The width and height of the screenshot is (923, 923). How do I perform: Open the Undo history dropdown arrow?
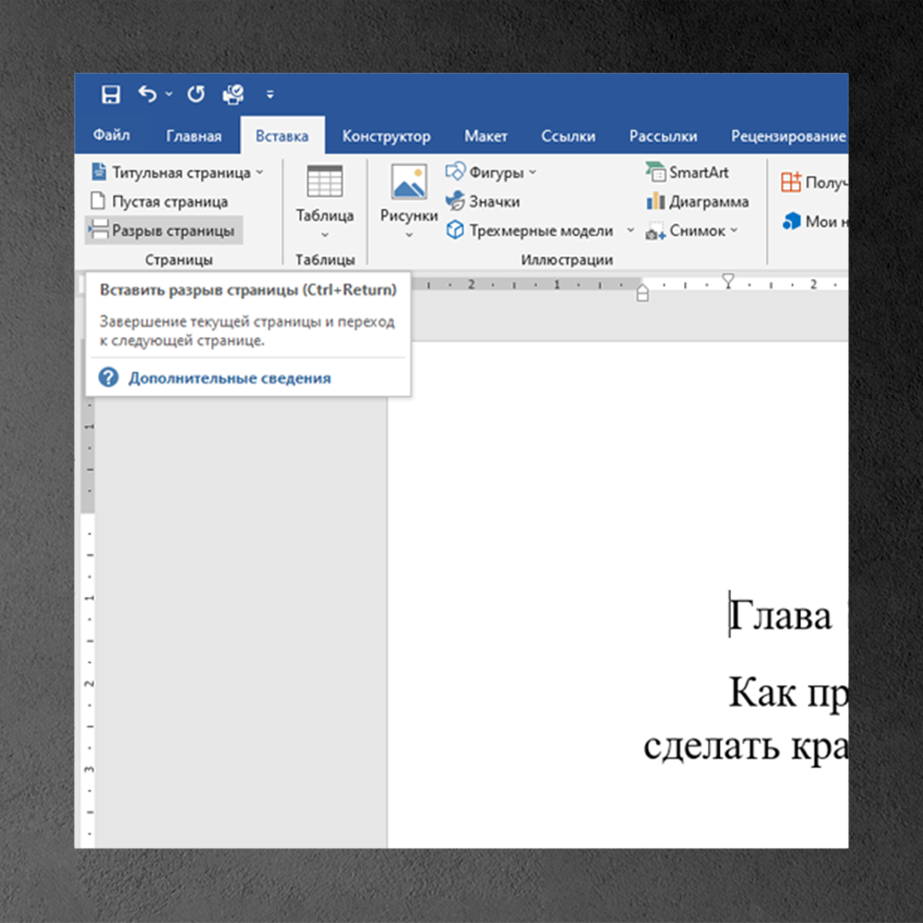coord(169,93)
